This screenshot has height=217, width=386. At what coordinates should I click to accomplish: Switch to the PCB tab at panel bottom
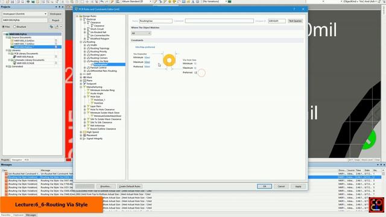coord(27,160)
